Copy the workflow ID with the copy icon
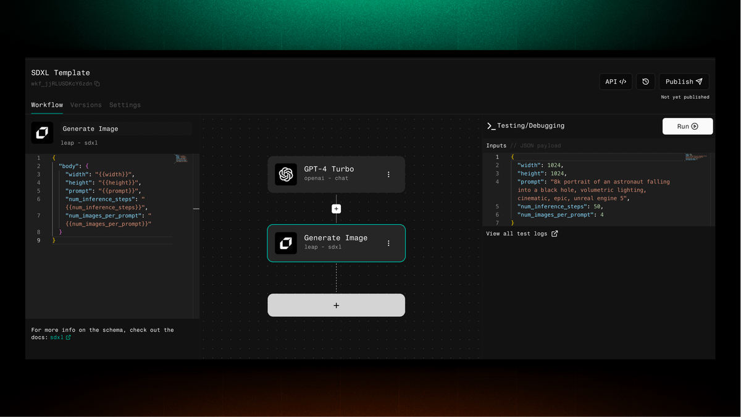This screenshot has width=741, height=417. coord(97,84)
